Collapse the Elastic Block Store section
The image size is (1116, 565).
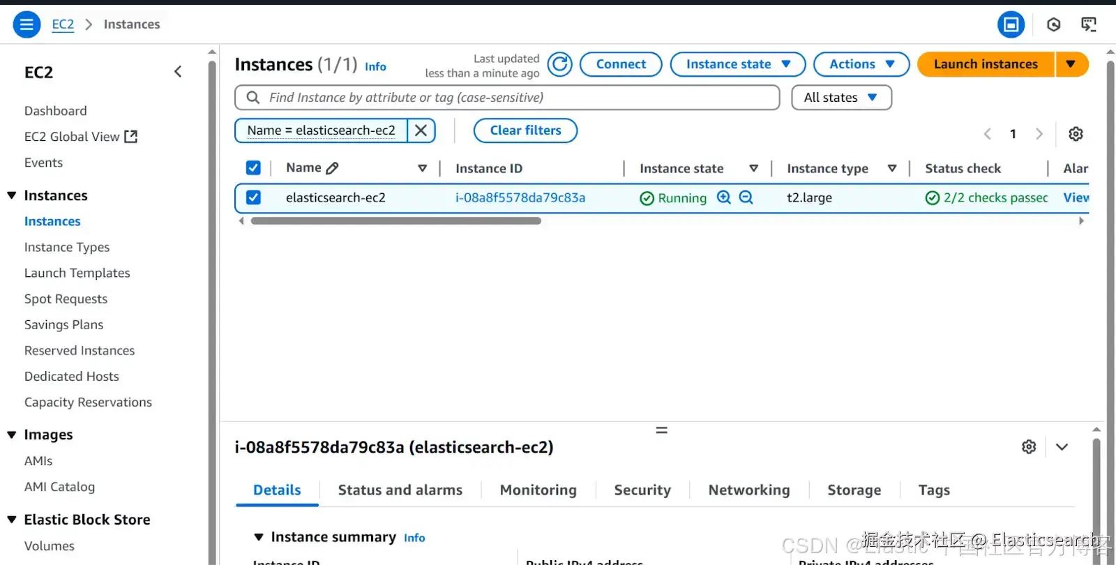(x=12, y=520)
